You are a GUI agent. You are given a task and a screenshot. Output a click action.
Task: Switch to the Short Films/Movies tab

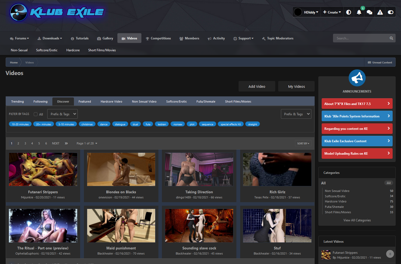click(x=238, y=101)
